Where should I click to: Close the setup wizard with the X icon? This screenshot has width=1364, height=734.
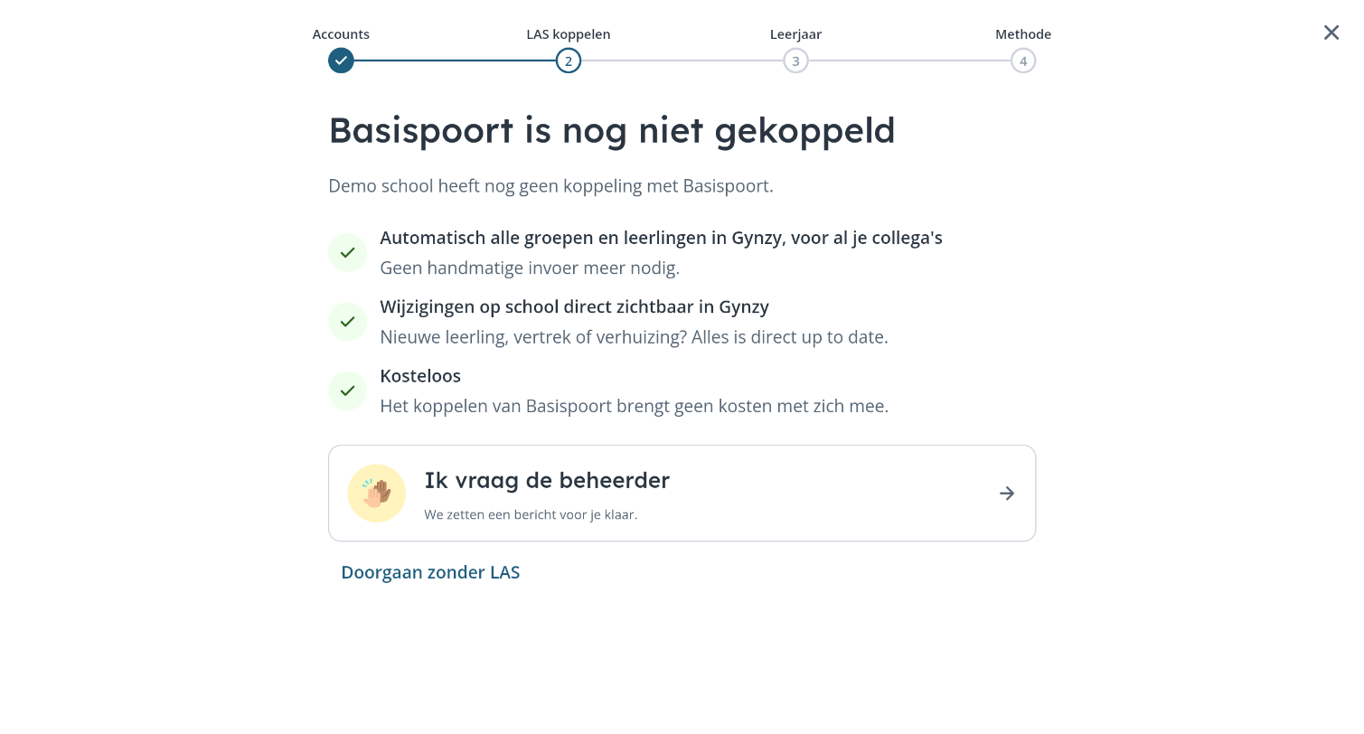(1331, 33)
